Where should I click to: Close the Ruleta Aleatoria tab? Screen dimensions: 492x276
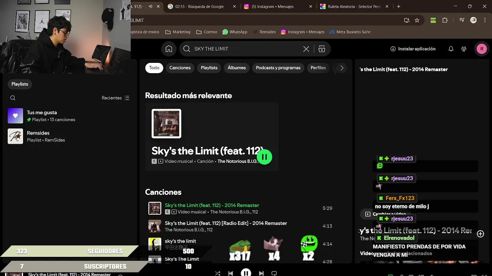(387, 7)
